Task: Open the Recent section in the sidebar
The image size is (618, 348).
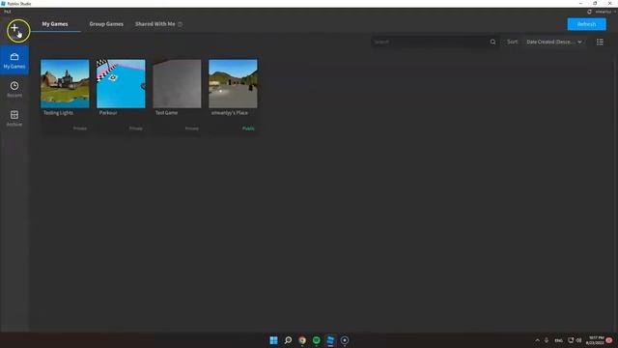Action: pyautogui.click(x=14, y=89)
